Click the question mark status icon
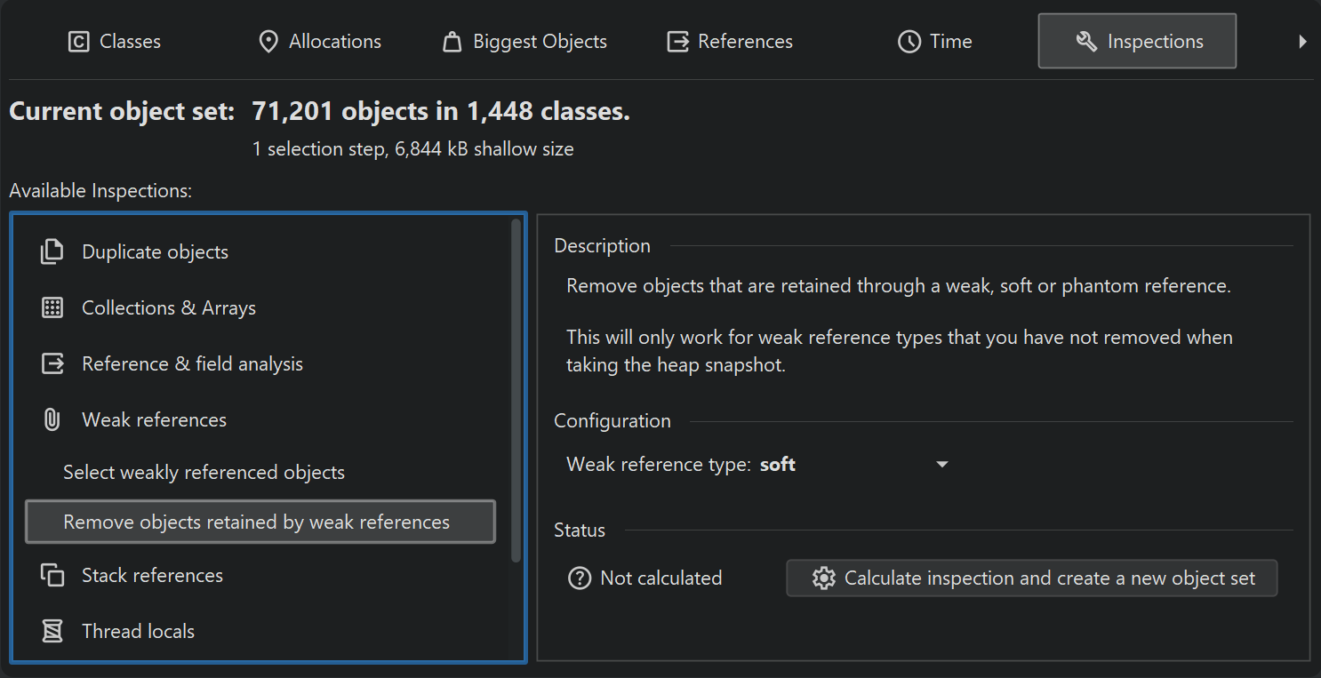The height and width of the screenshot is (678, 1321). point(580,578)
